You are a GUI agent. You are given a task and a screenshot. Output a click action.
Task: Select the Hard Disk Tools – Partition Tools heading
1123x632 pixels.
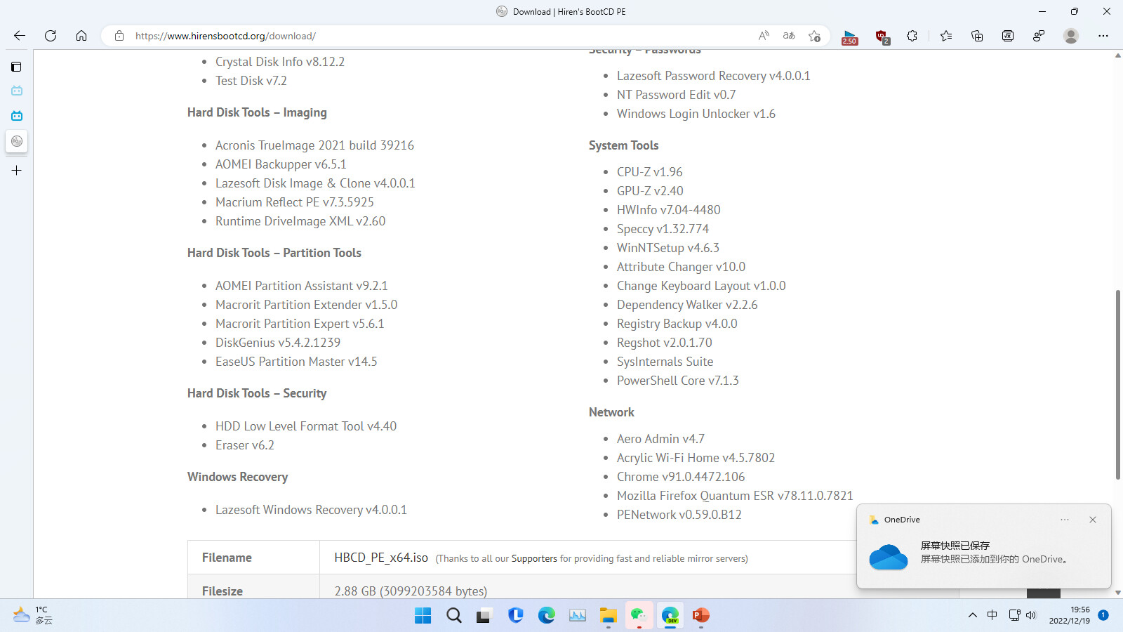coord(274,253)
